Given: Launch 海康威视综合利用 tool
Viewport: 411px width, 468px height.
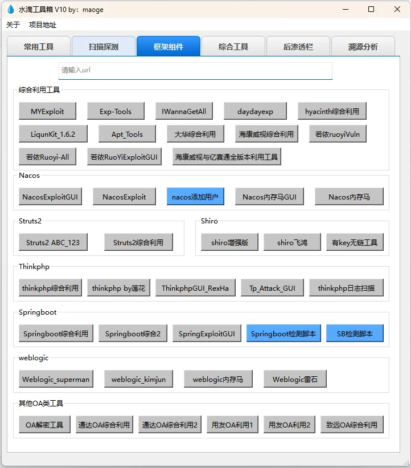Looking at the screenshot, I should coord(266,134).
